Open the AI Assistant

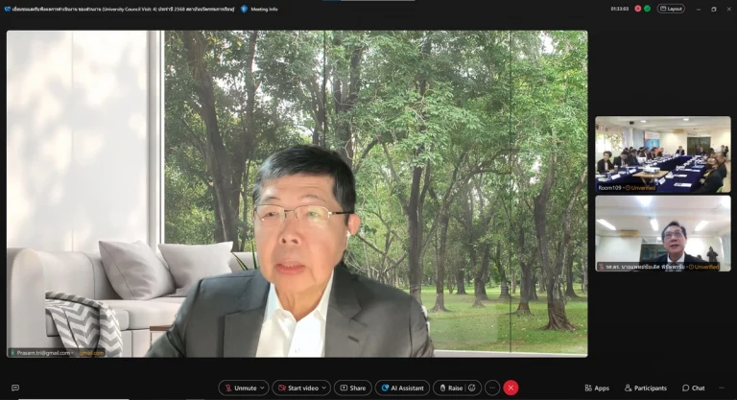coord(401,388)
